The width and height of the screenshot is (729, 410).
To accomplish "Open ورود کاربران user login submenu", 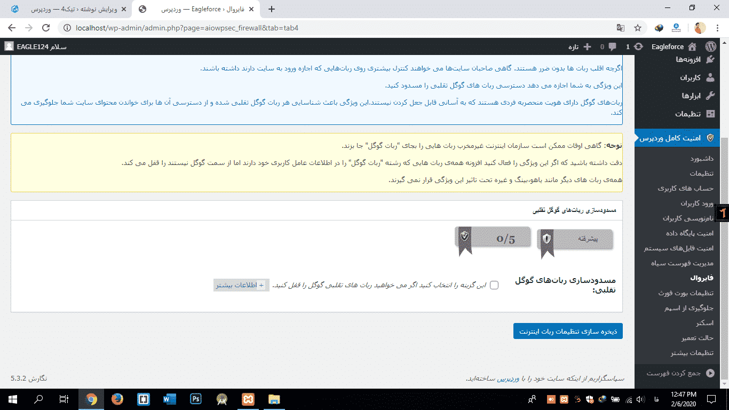I will click(x=696, y=203).
